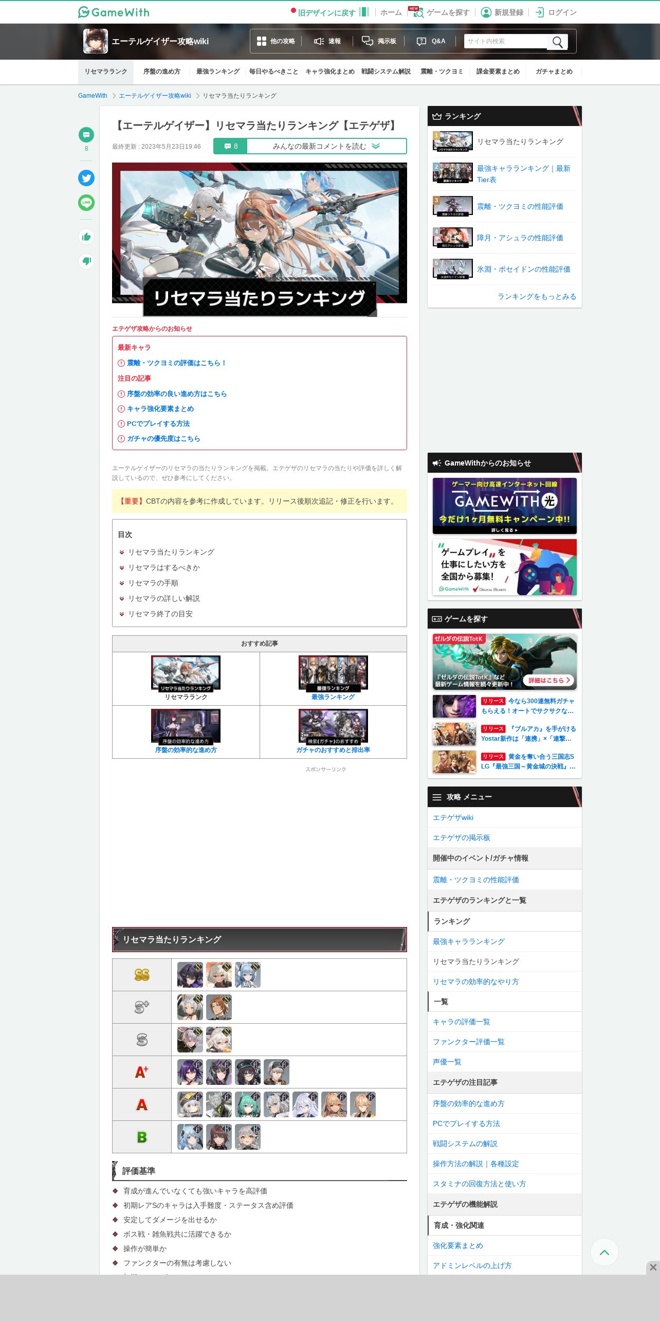Select the キャラ強化まとめ tab

tap(330, 72)
